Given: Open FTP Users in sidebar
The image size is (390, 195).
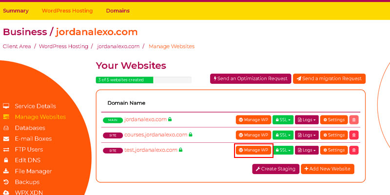Looking at the screenshot, I should (x=29, y=150).
